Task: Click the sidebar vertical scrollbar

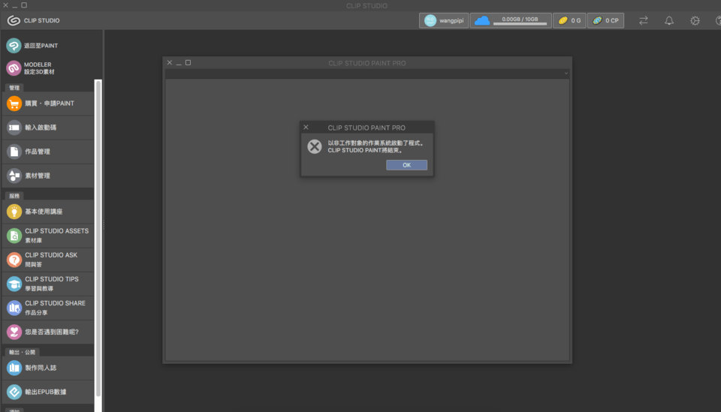Action: pos(98,239)
